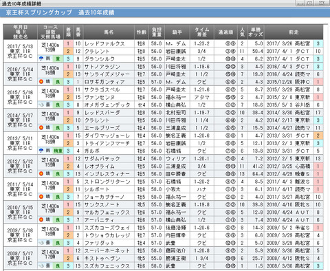Click margin アタマ for ヴァンセンヌ

(x=201, y=97)
